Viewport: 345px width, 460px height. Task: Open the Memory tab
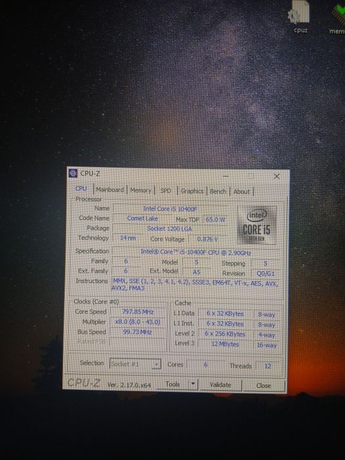(141, 191)
